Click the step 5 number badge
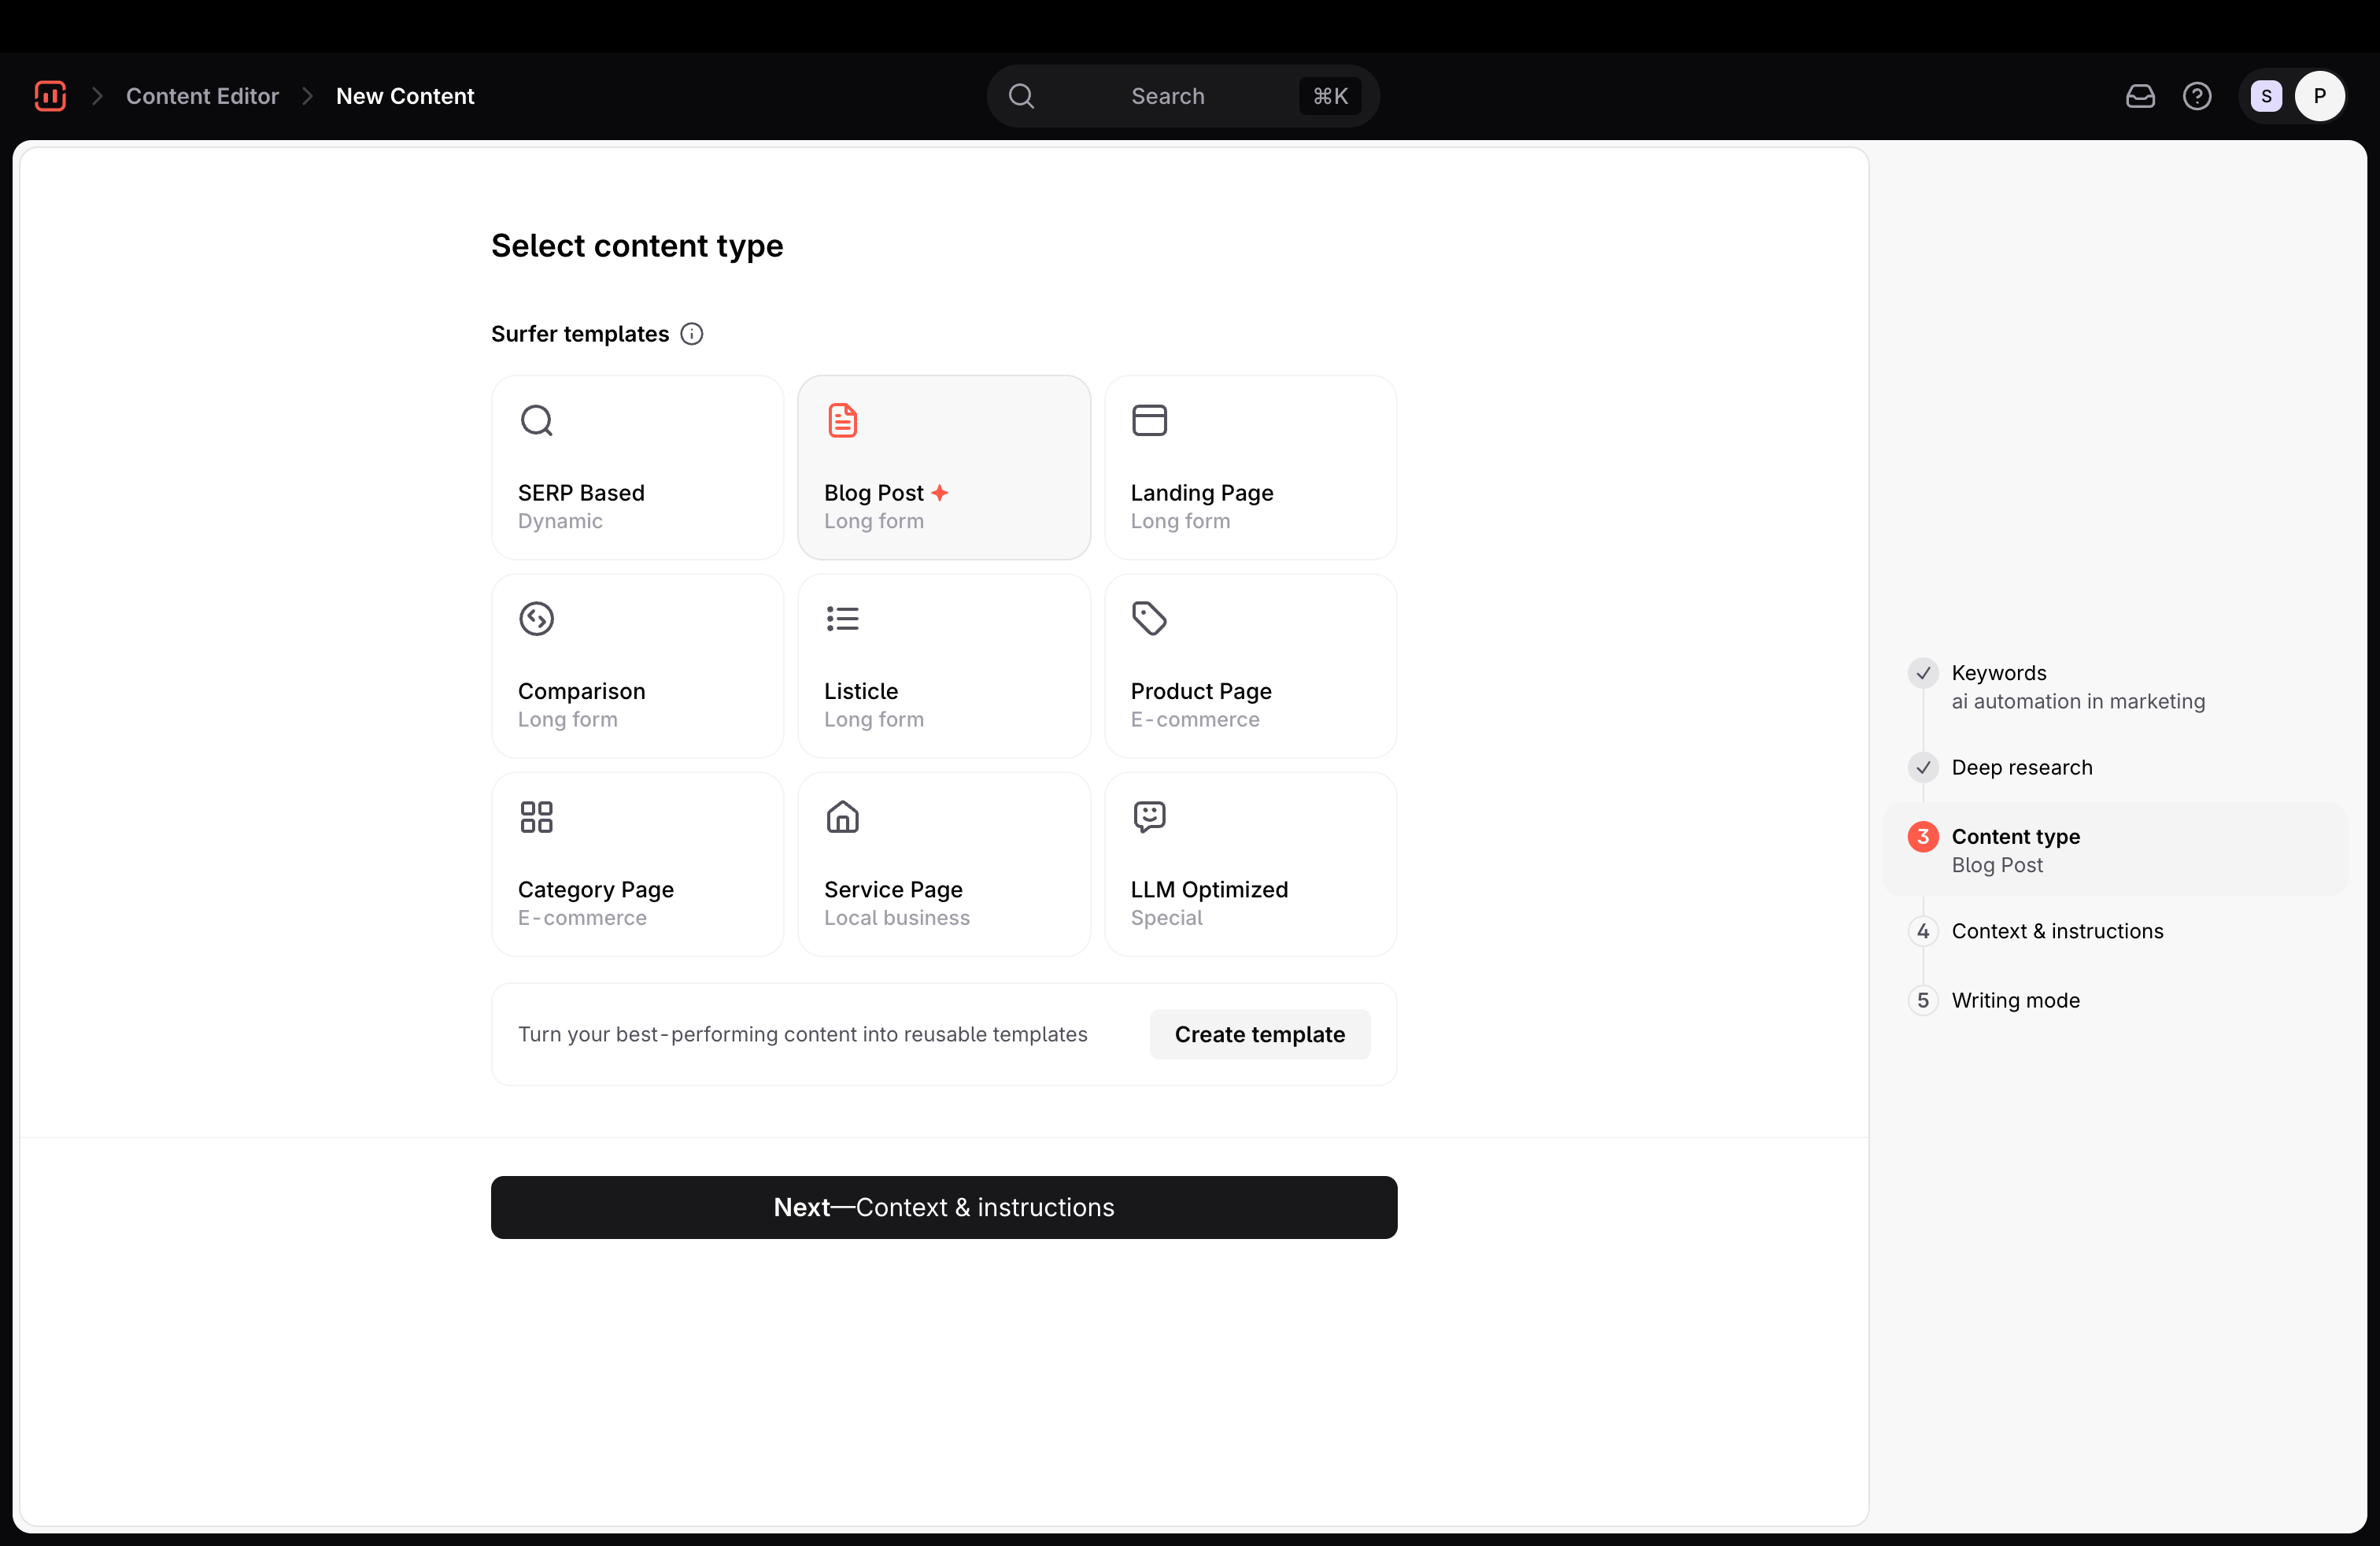The width and height of the screenshot is (2380, 1546). [x=1923, y=1000]
